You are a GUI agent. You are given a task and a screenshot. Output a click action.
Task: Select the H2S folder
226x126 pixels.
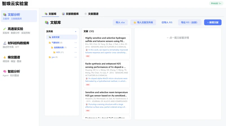pyautogui.click(x=58, y=52)
